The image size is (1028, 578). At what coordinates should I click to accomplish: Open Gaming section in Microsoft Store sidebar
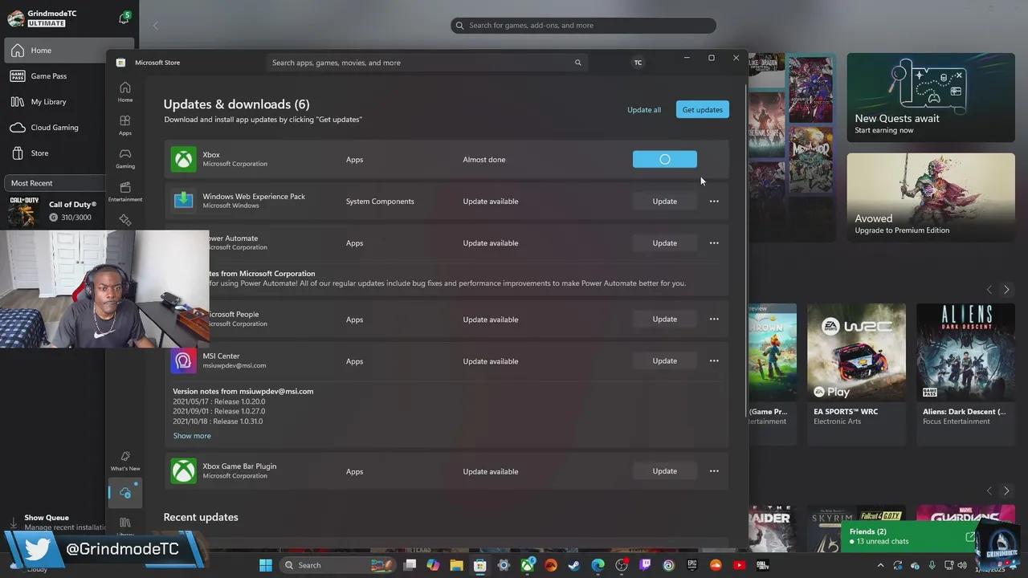point(125,158)
